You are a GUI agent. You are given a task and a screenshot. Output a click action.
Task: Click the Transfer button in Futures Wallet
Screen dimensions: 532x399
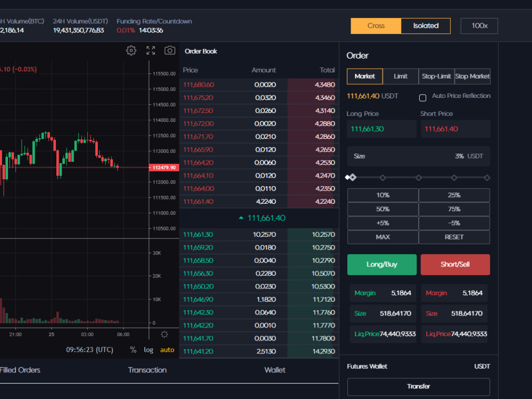(x=419, y=387)
